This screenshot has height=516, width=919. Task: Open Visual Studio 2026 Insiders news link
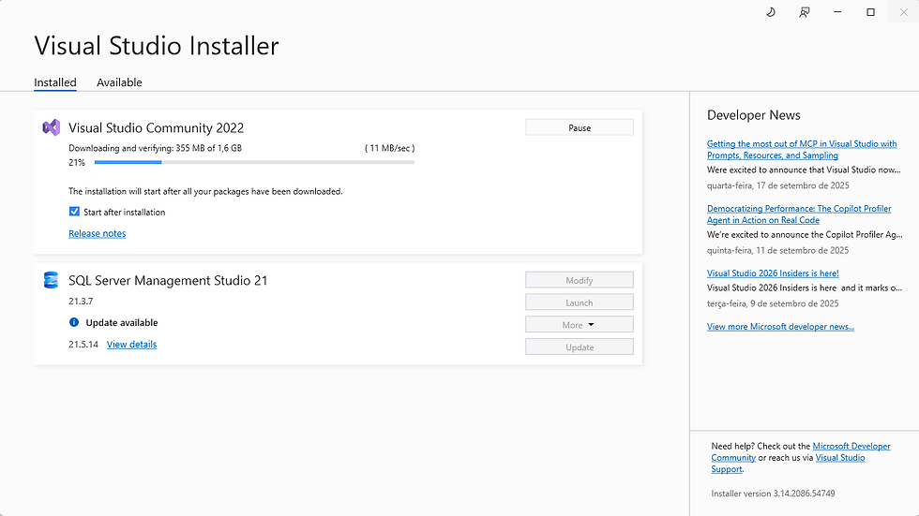click(773, 273)
